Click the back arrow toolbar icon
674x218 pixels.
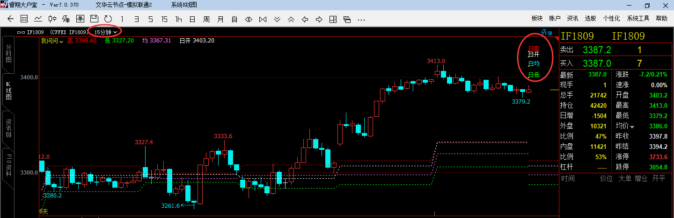[x=11, y=19]
